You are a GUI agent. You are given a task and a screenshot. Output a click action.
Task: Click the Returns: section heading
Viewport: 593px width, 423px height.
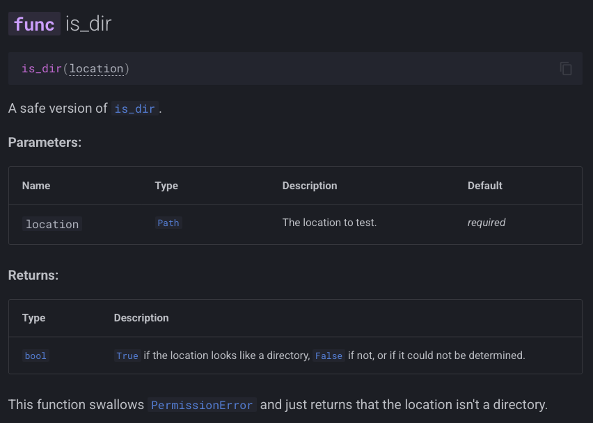pos(33,276)
